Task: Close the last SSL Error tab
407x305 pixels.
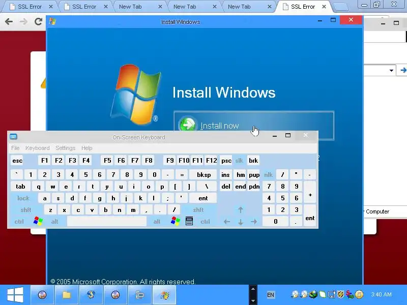Action: 324,7
